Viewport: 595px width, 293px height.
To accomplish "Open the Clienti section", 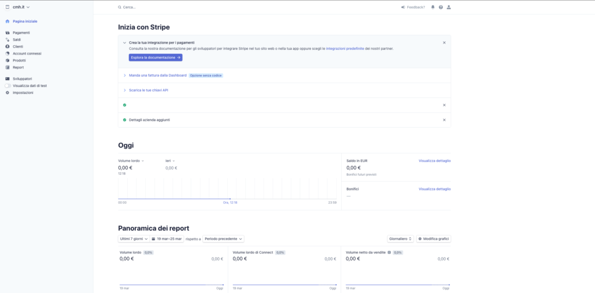I will (x=18, y=46).
